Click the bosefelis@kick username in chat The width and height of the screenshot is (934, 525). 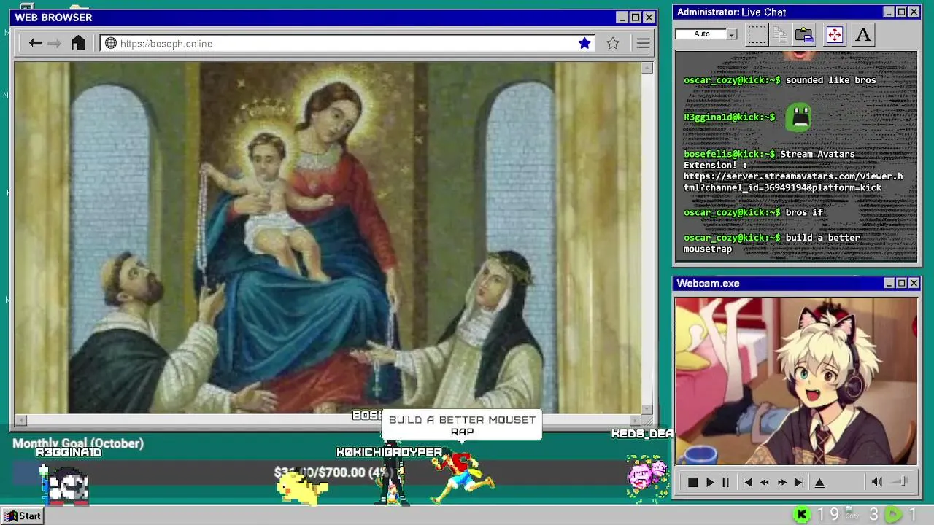[729, 154]
